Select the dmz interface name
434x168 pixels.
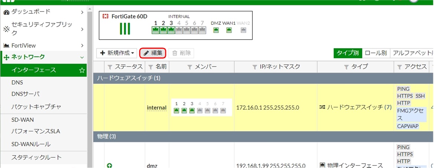pos(151,166)
